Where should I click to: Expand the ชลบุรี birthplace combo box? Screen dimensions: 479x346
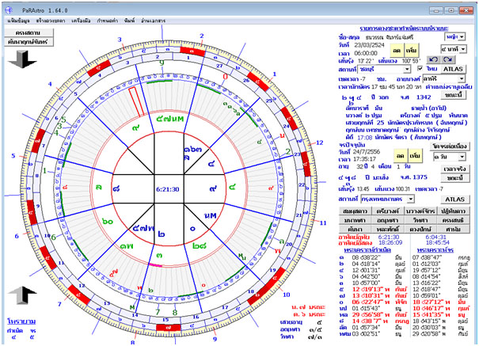(x=407, y=70)
